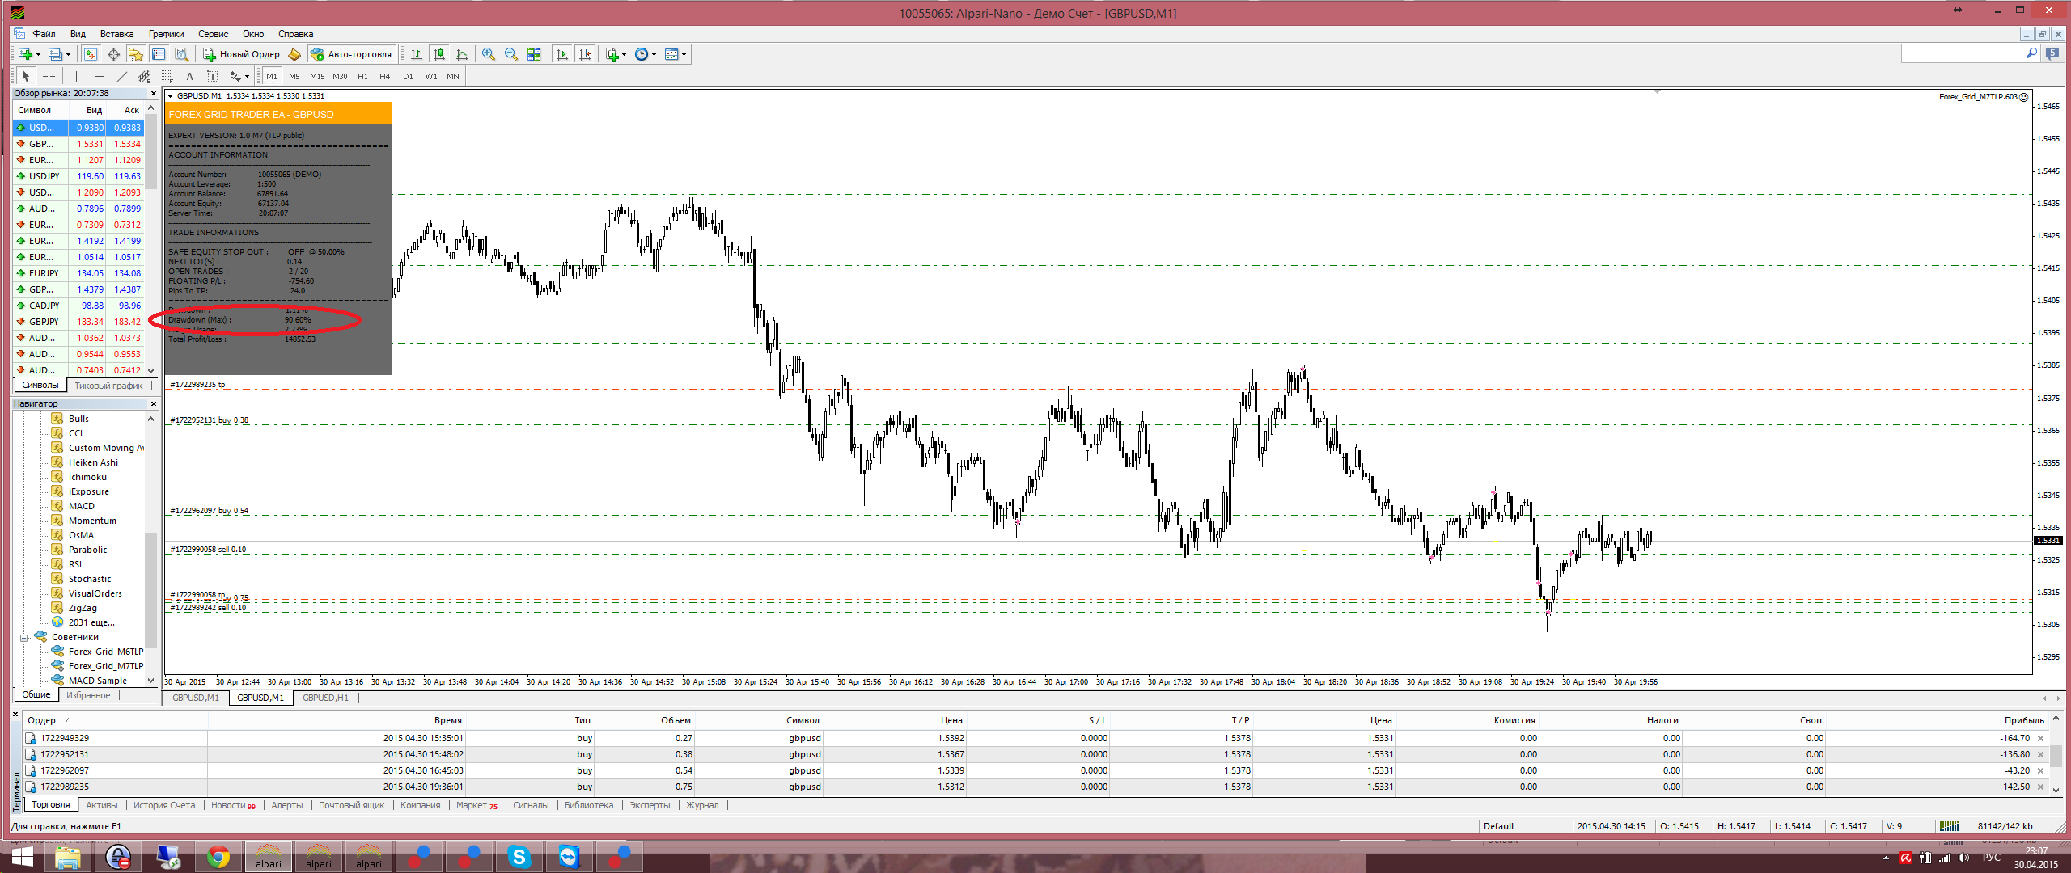Select the crosshair tool

tap(49, 76)
